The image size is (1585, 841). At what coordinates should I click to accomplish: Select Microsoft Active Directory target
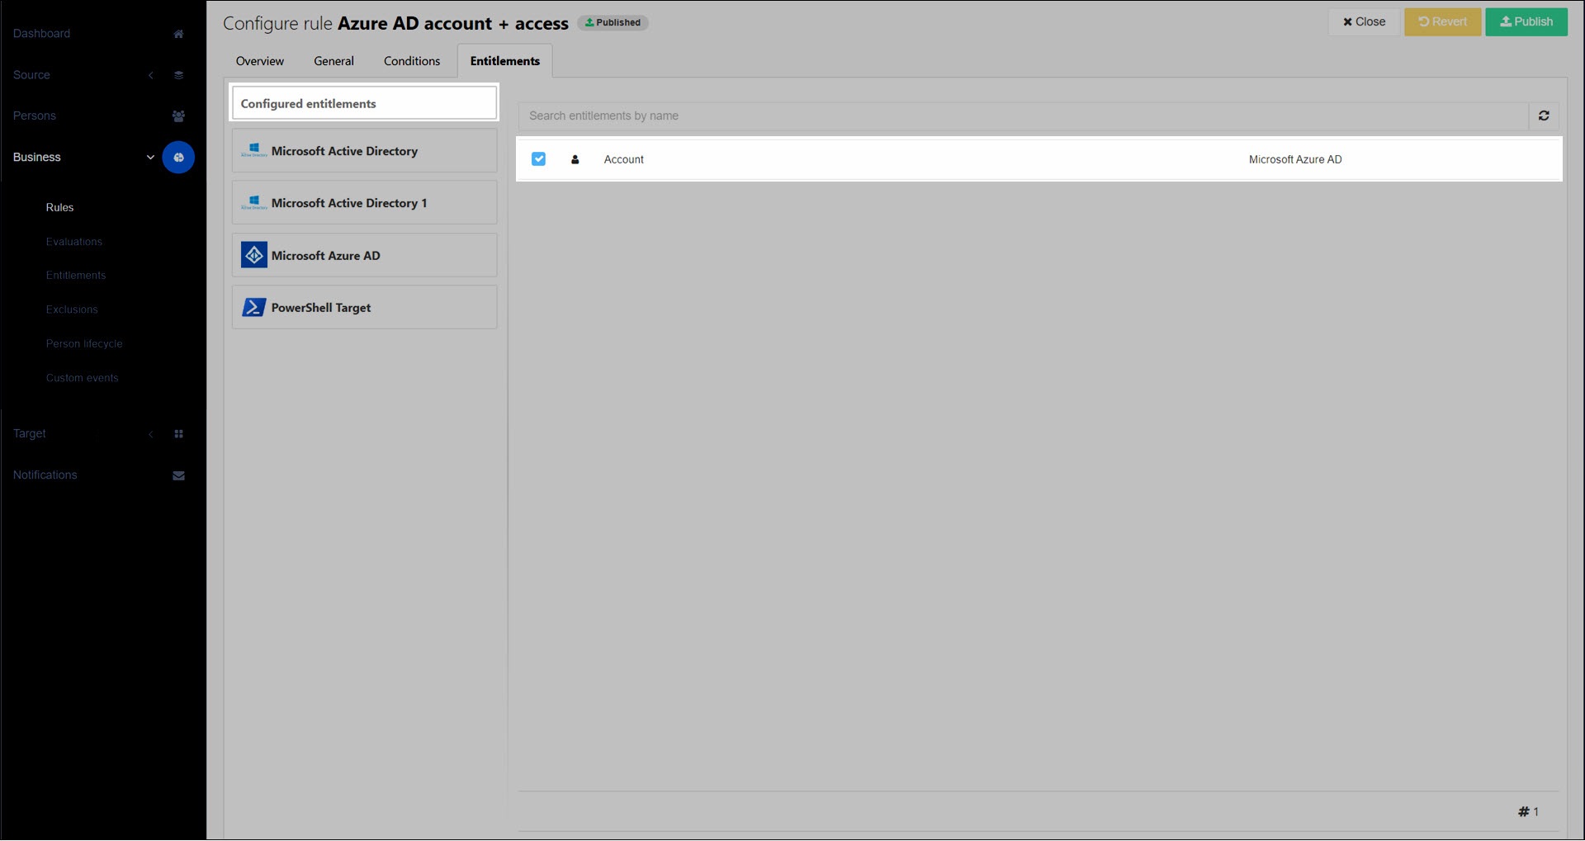click(x=364, y=150)
